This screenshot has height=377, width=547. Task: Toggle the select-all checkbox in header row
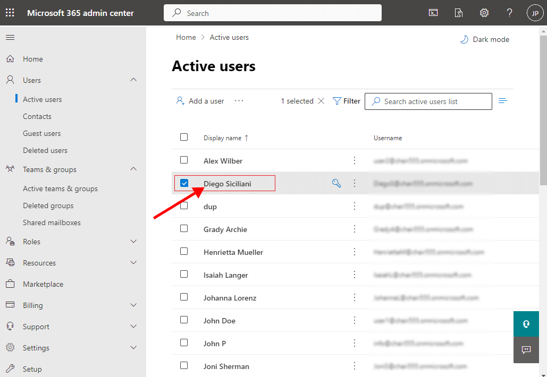[184, 137]
